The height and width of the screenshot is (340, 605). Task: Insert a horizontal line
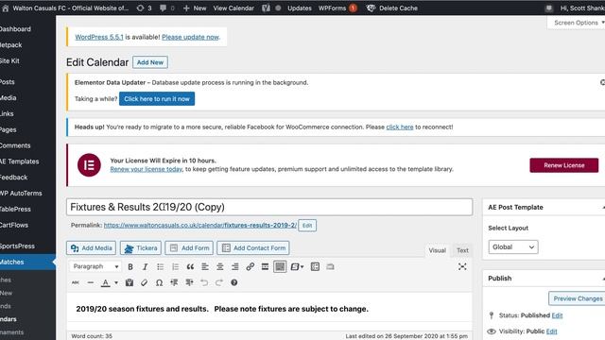click(x=91, y=282)
